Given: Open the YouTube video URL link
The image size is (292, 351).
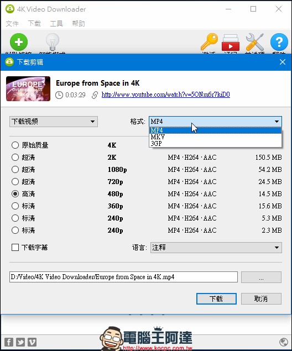Looking at the screenshot, I should (x=166, y=95).
